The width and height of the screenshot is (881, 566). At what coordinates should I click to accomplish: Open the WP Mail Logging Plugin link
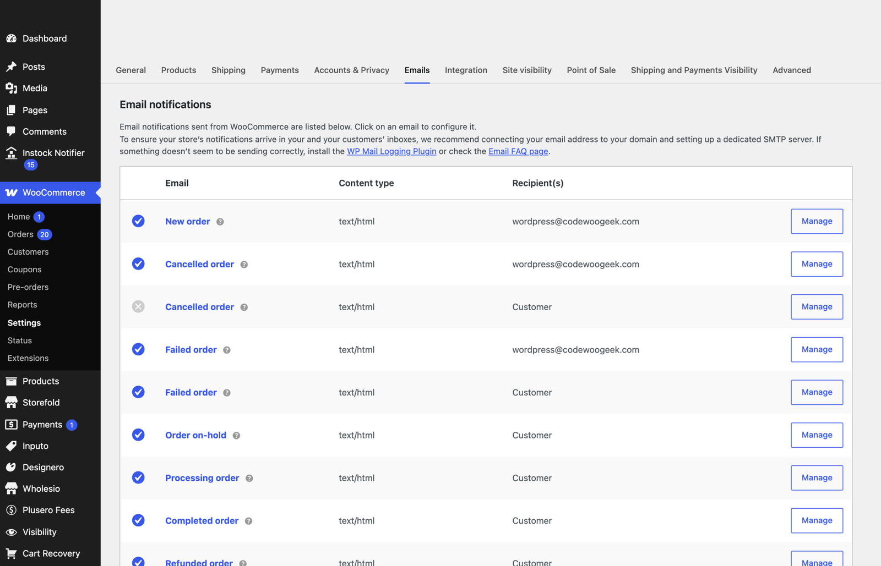click(391, 151)
